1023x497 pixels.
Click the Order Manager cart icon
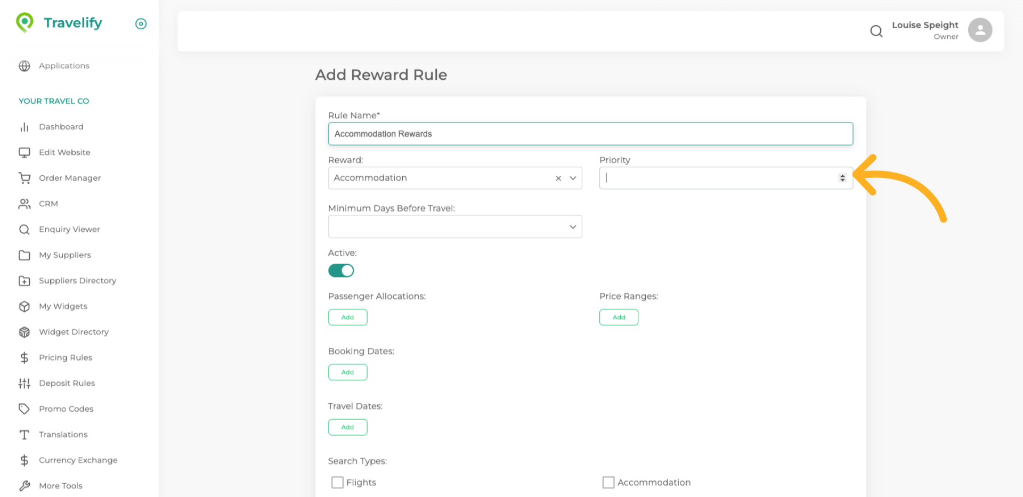pyautogui.click(x=25, y=178)
